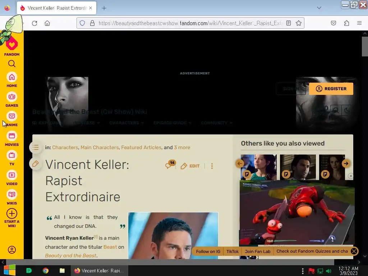Open the Fandom heart logo
368x276 pixels.
12,44
